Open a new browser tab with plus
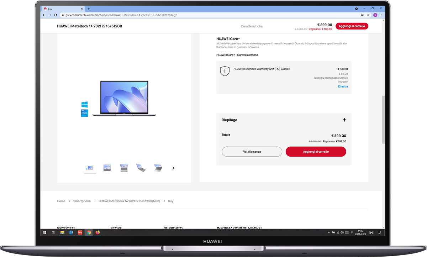This screenshot has width=427, height=257. tap(89, 9)
